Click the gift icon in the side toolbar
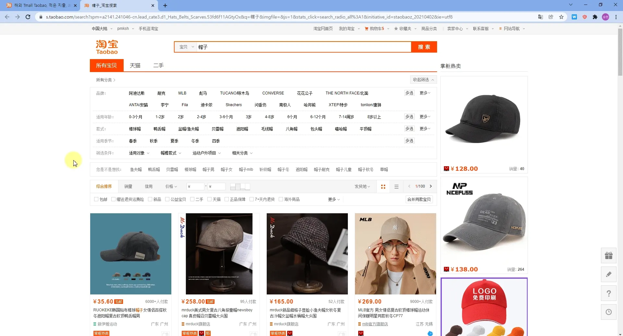Image resolution: width=623 pixels, height=336 pixels. click(x=609, y=256)
